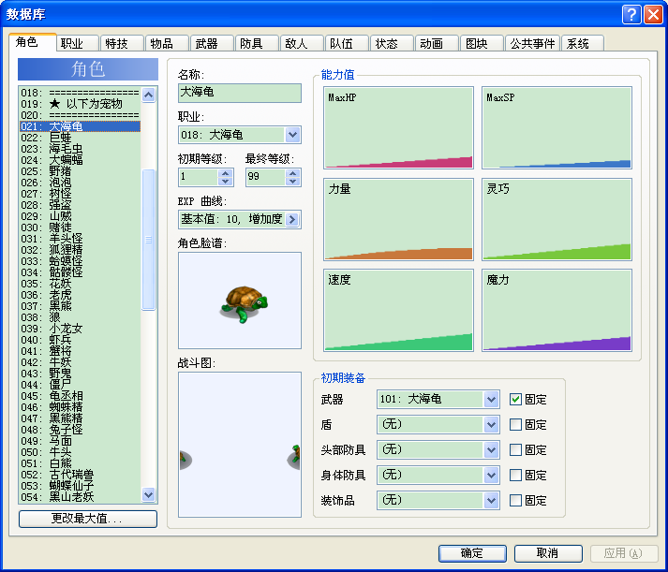Click the 角色脸谱 turtle face graphic

point(240,301)
